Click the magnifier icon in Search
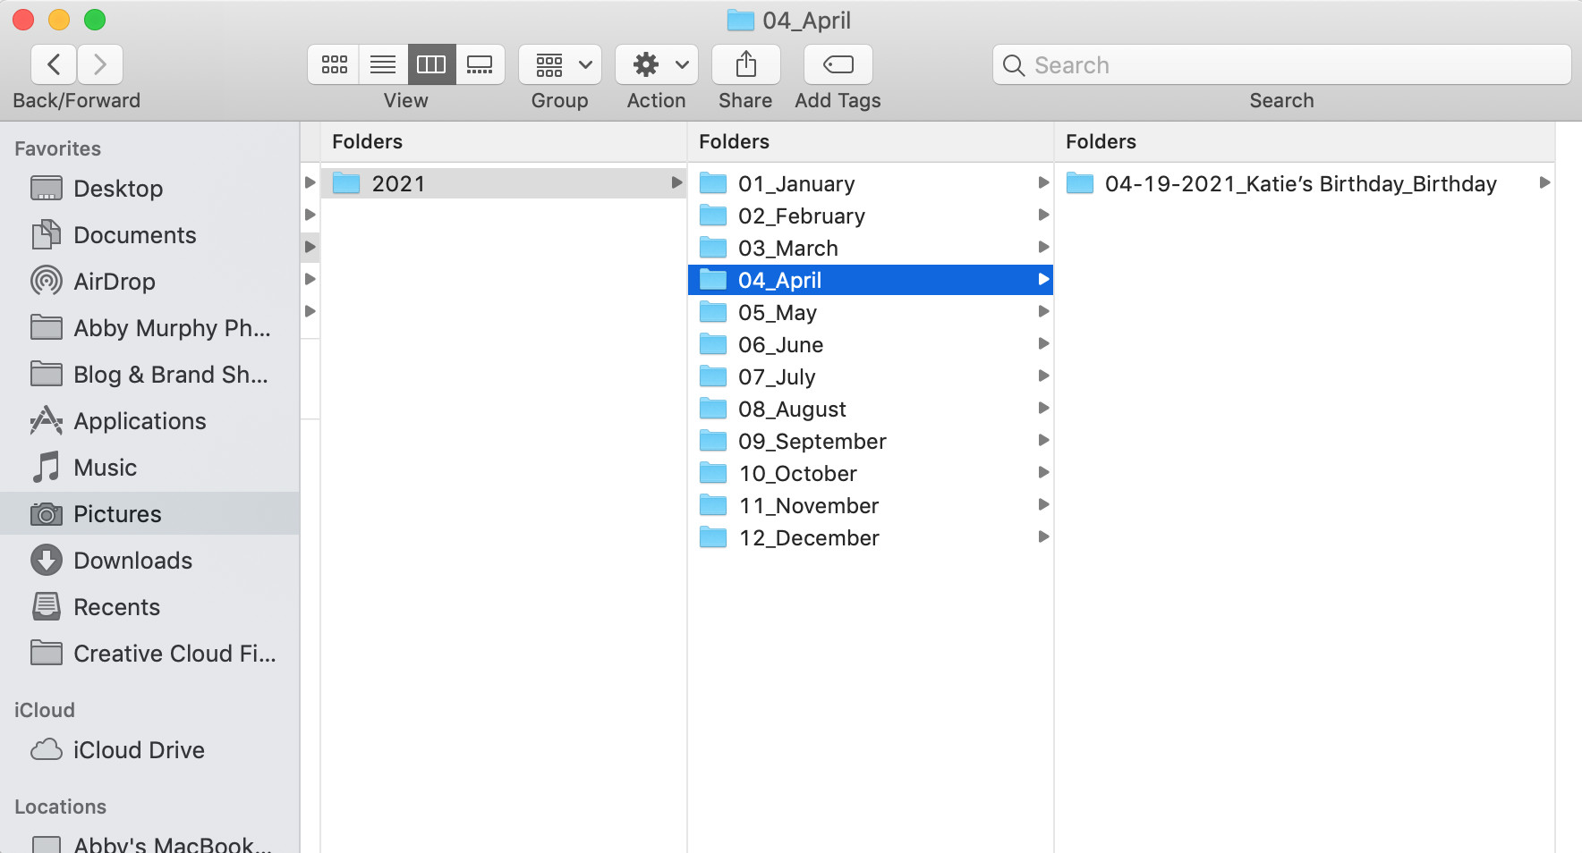 (x=1014, y=65)
